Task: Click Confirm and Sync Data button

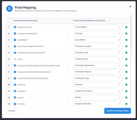Action: (x=117, y=111)
